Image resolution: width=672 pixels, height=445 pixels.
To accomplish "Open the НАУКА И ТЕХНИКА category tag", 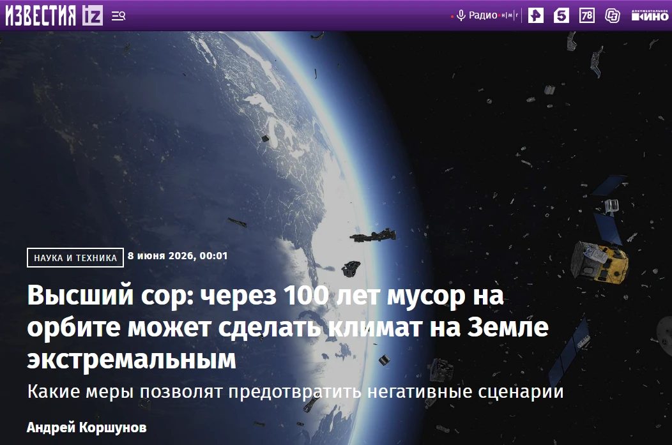I will (x=75, y=257).
